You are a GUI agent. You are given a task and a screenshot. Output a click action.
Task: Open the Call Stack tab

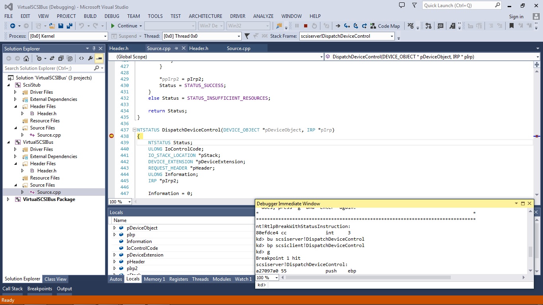pos(13,289)
